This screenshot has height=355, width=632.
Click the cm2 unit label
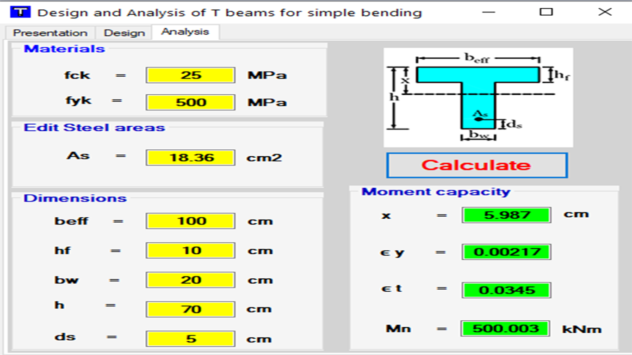tap(264, 158)
